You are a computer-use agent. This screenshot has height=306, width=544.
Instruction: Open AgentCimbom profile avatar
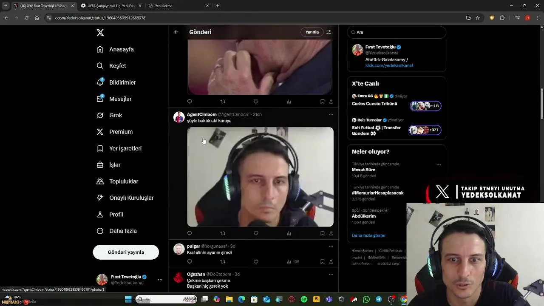pos(179,117)
